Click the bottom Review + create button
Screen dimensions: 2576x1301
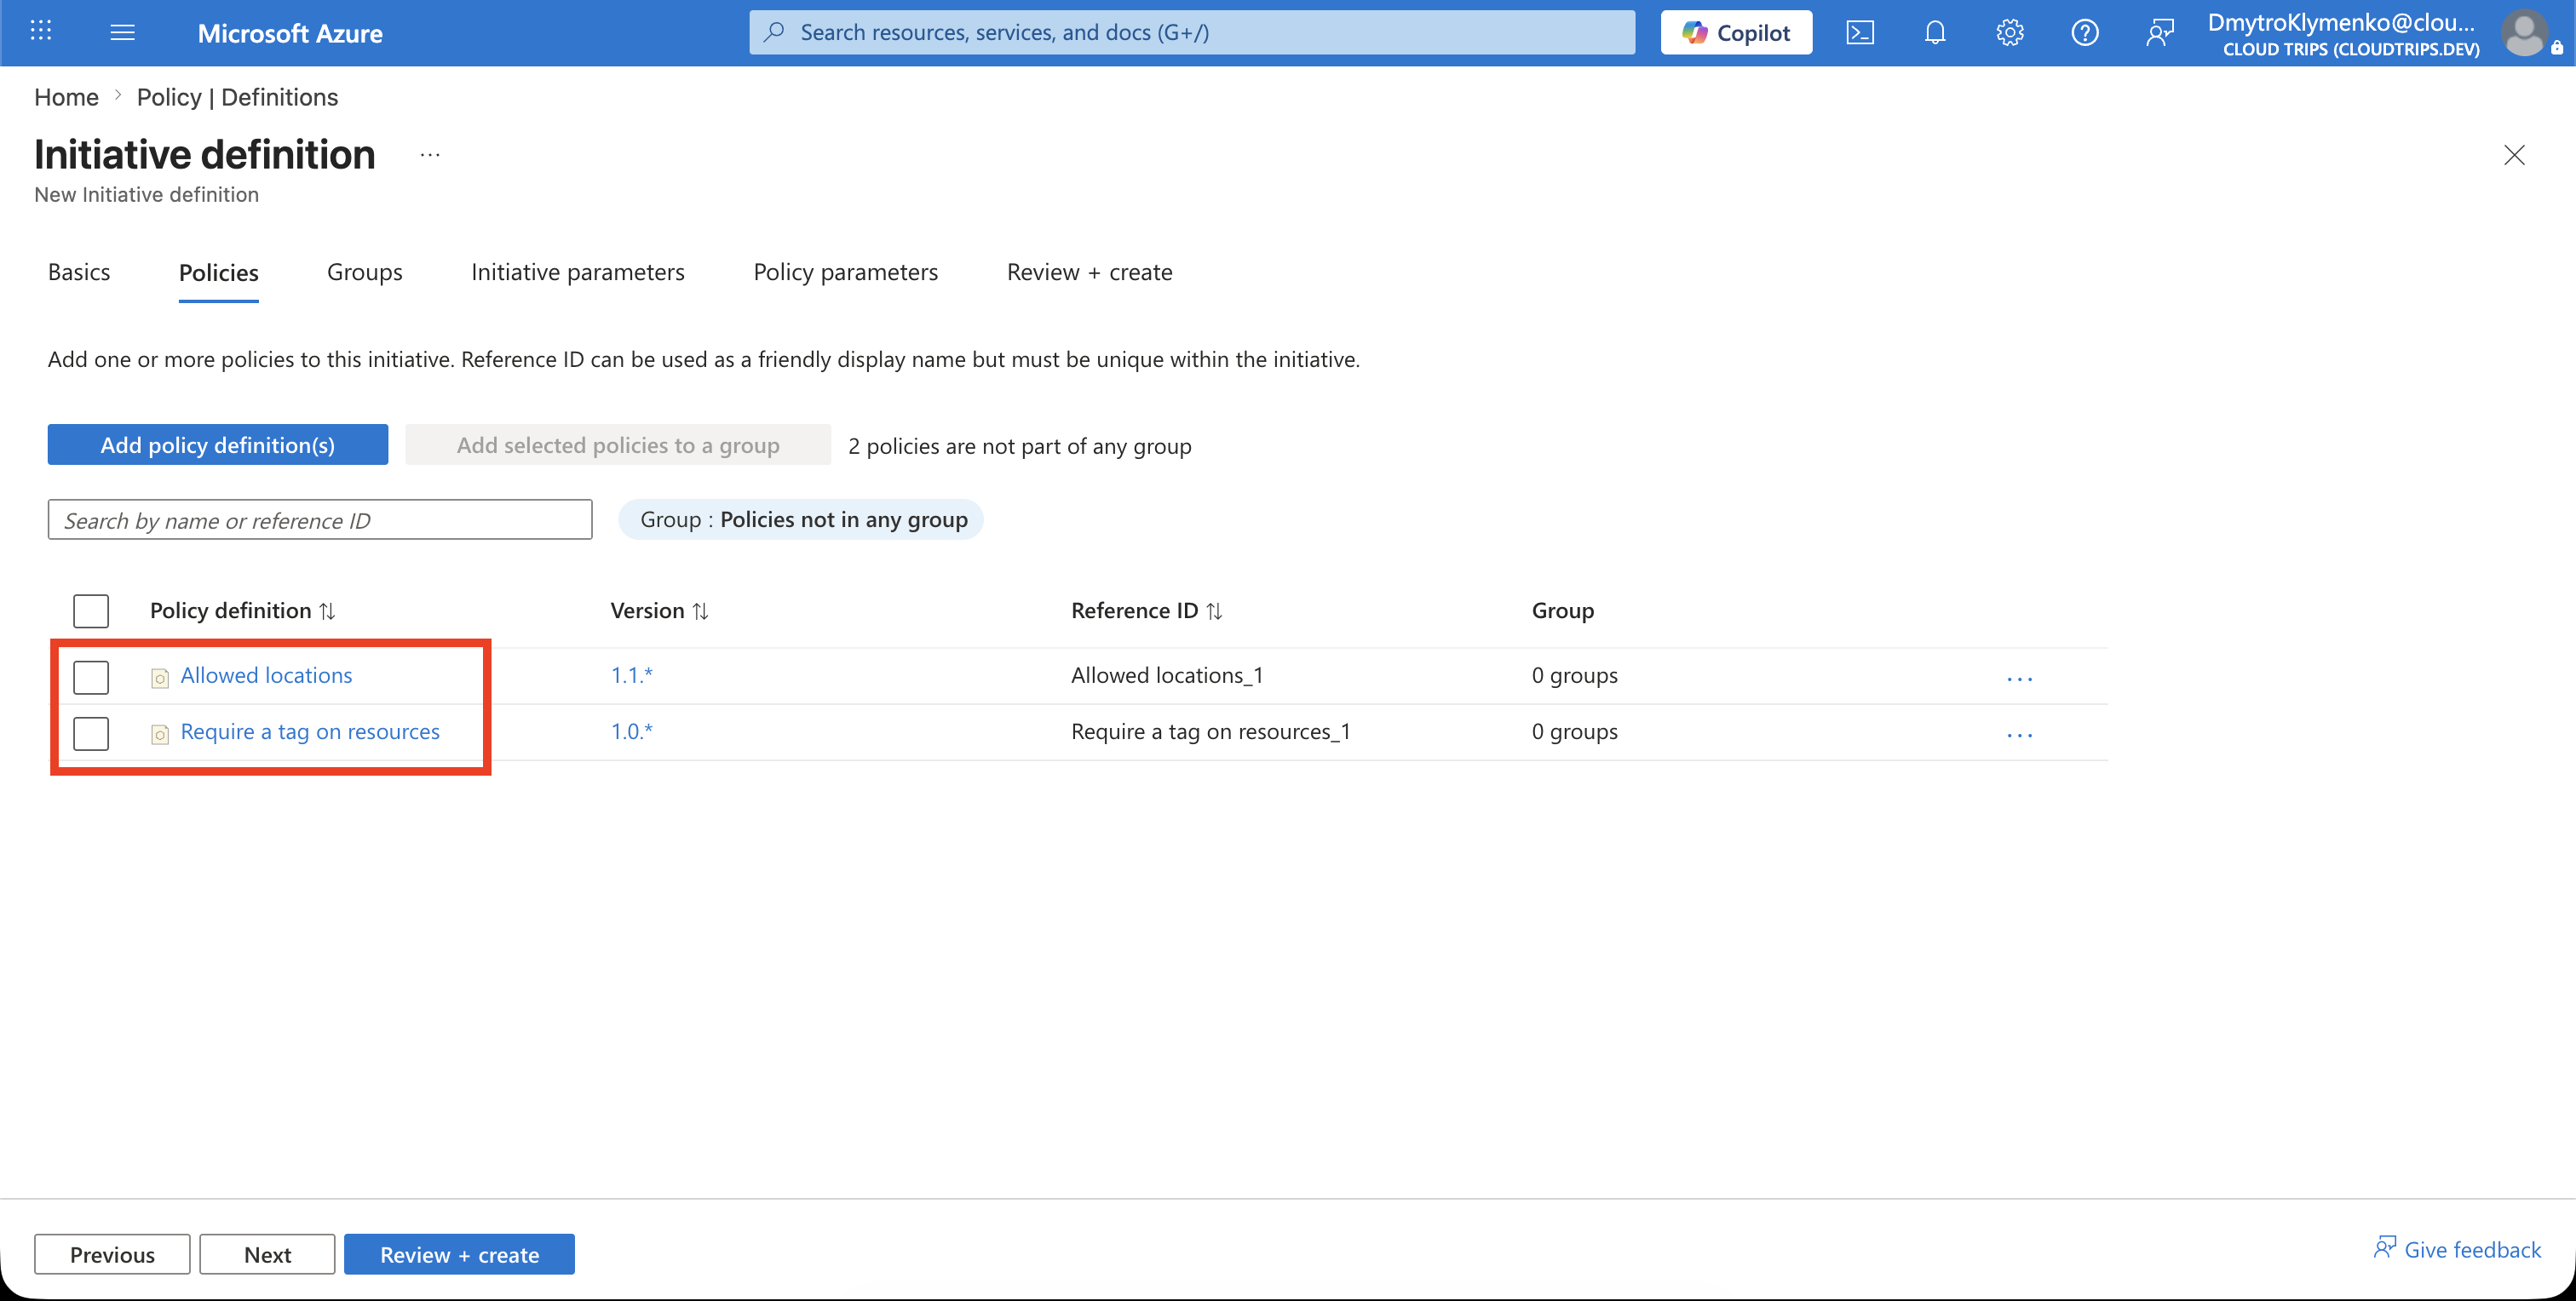click(459, 1254)
